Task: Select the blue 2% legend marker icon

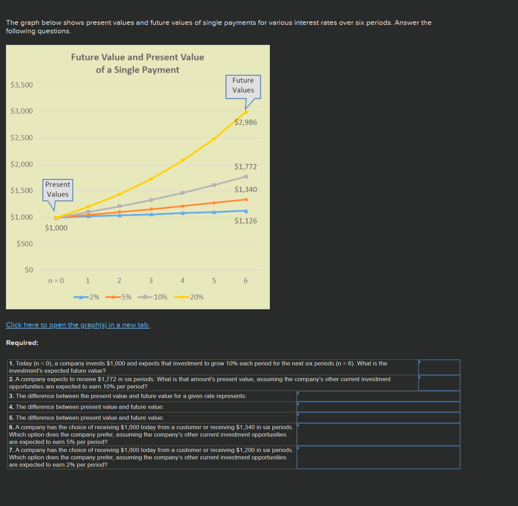Action: click(81, 297)
